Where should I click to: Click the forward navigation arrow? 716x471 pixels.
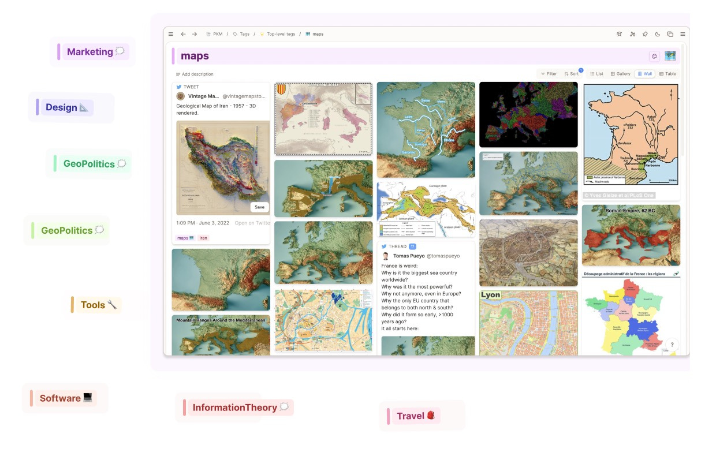click(195, 33)
